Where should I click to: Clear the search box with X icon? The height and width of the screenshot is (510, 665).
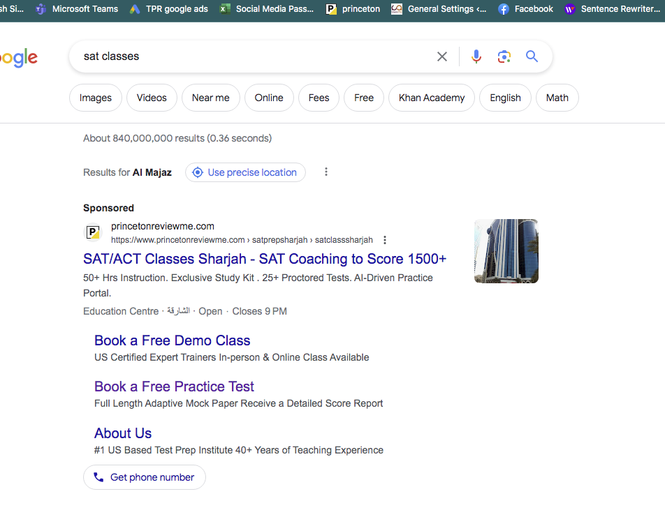tap(441, 57)
